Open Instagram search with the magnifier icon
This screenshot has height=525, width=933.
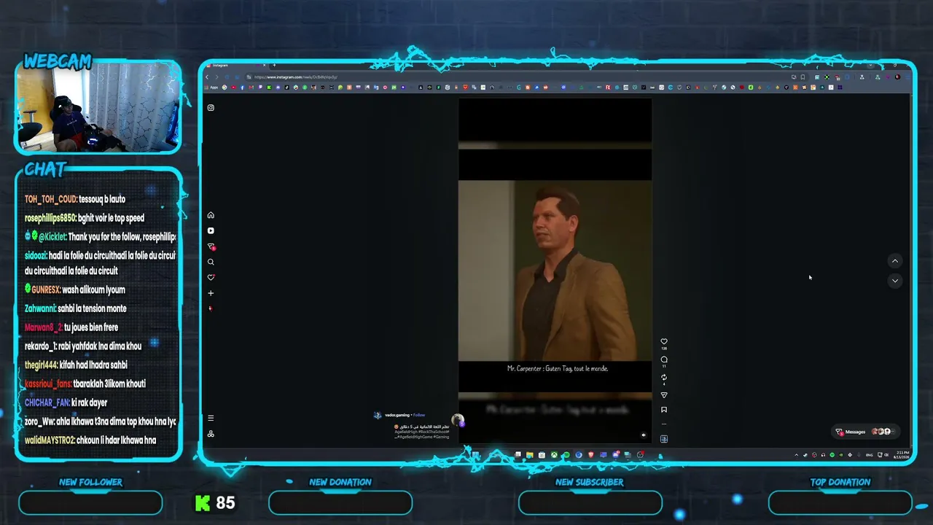(x=211, y=262)
